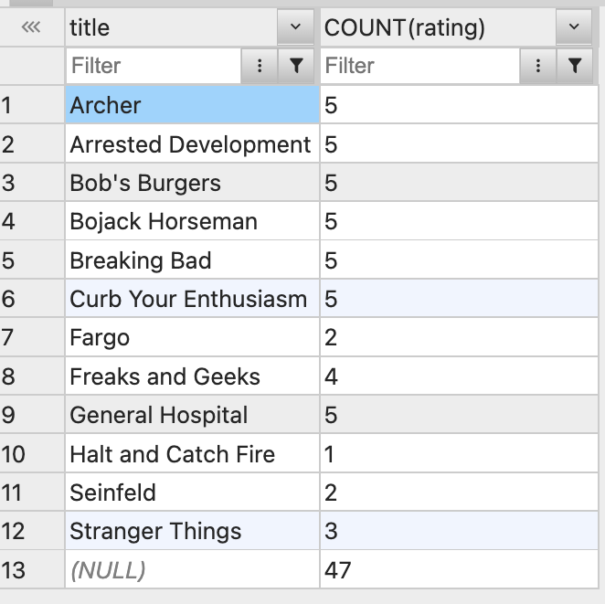Click COUNT(rating) funnel filter icon
Screen dimensions: 605x604
click(575, 66)
